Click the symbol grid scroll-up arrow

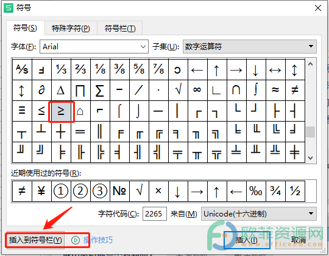point(311,64)
